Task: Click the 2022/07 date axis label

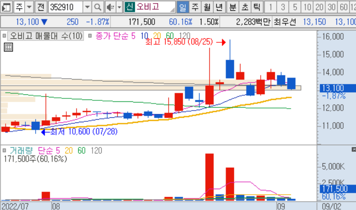Action: click(x=15, y=206)
